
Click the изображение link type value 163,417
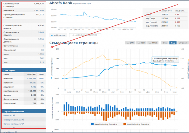[32, 91]
